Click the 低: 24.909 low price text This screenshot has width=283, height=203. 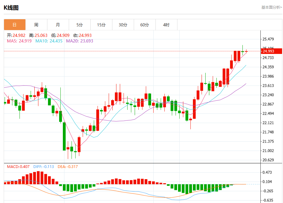click(x=60, y=35)
